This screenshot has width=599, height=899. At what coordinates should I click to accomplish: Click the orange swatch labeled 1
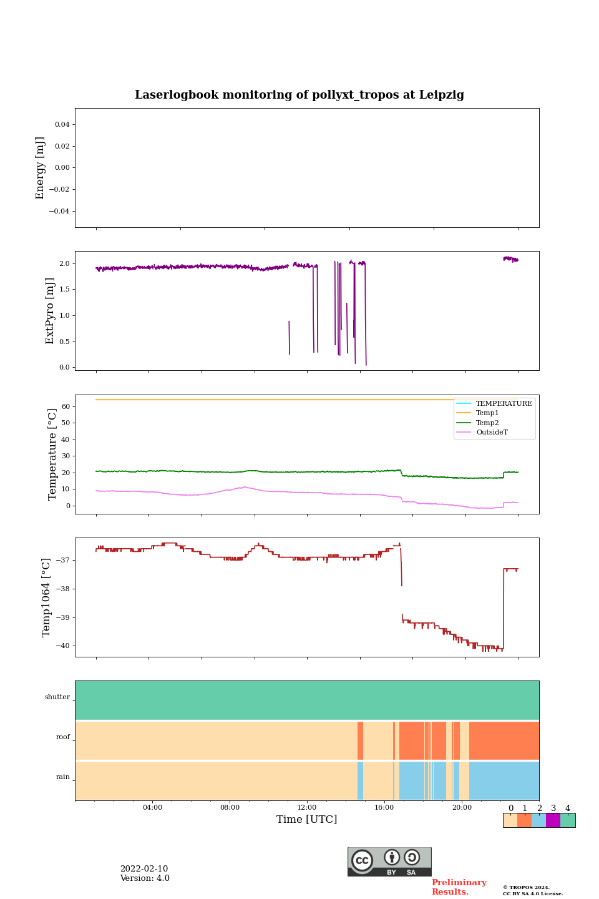pyautogui.click(x=524, y=820)
